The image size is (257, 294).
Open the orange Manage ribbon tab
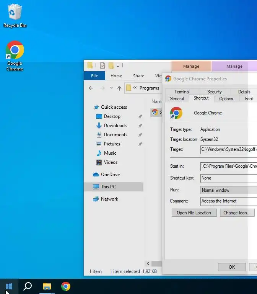click(x=191, y=66)
